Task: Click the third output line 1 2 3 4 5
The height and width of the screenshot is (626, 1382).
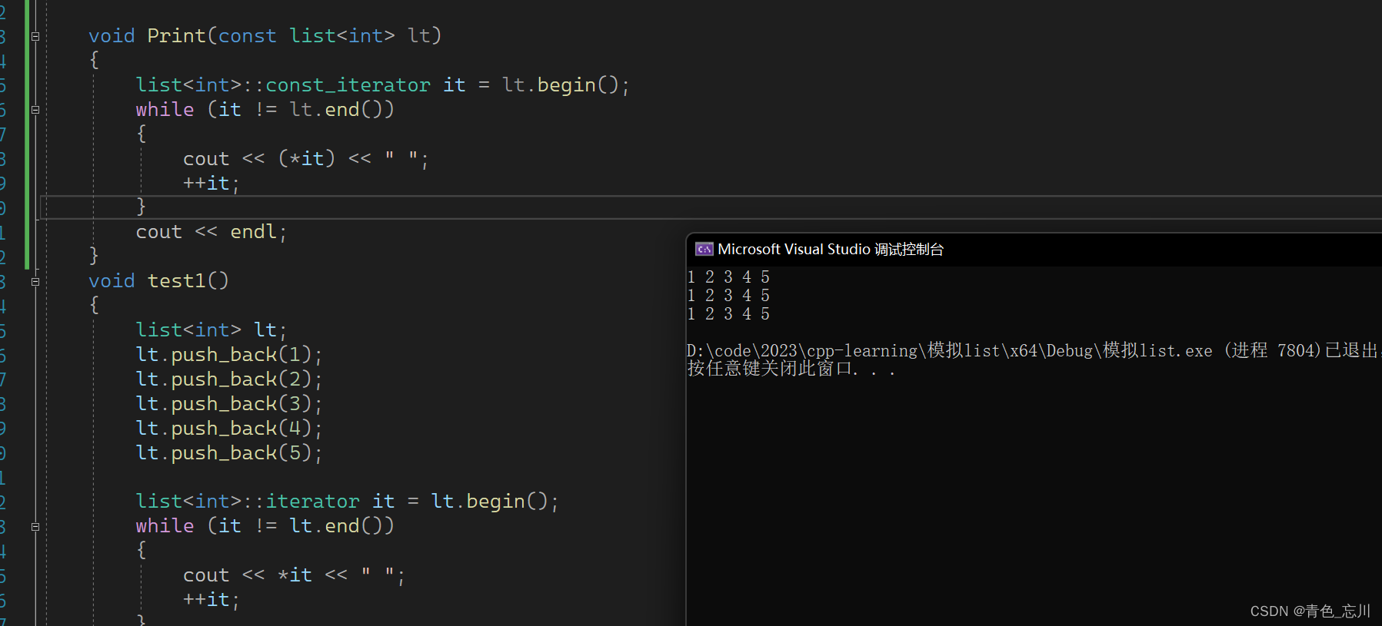Action: click(728, 313)
